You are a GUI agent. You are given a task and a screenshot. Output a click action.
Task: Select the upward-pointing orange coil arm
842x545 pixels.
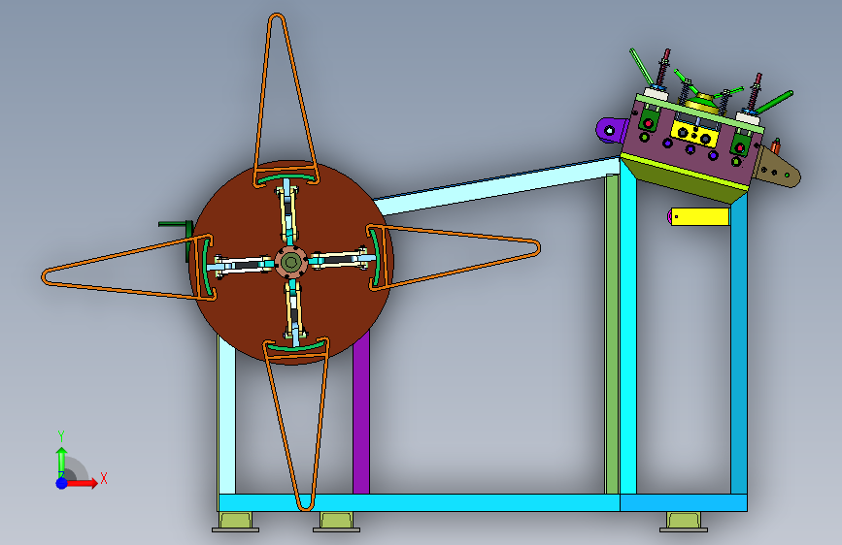point(285,99)
